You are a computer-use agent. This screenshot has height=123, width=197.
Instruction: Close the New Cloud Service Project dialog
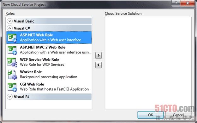tap(188, 3)
